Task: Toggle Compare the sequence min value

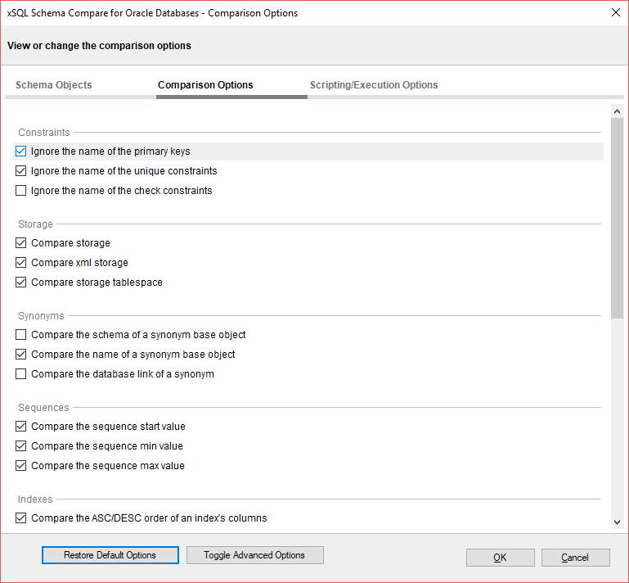Action: (x=21, y=446)
